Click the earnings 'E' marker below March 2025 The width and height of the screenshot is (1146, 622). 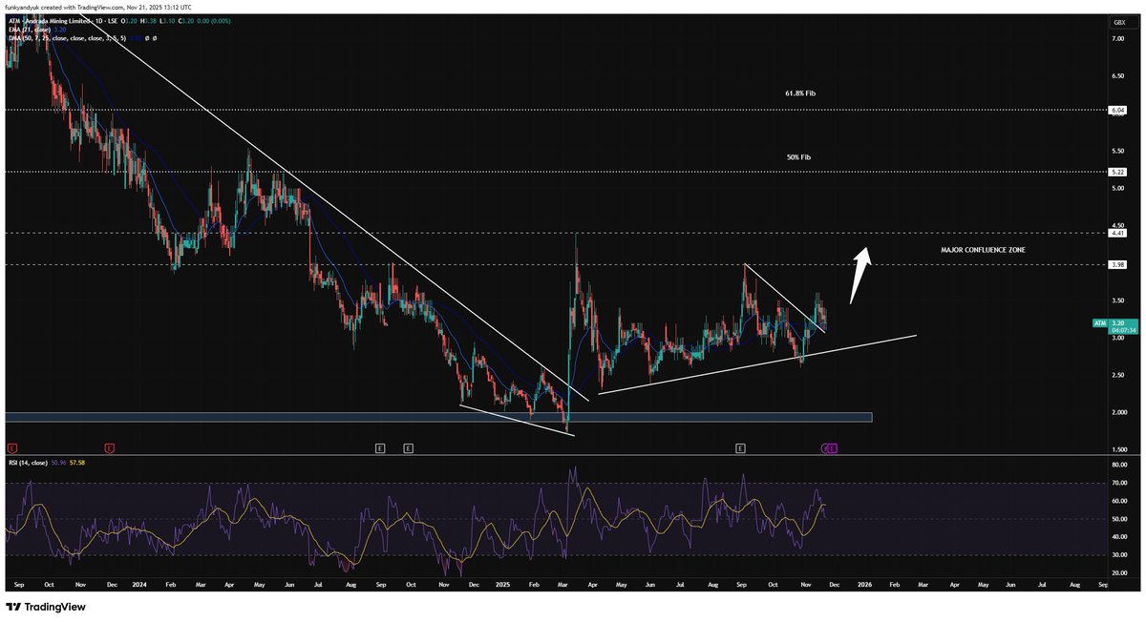point(379,446)
